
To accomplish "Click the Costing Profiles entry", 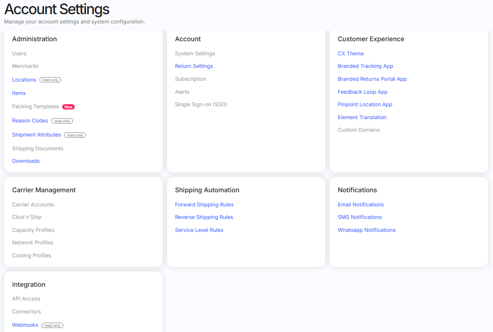I will pos(32,256).
